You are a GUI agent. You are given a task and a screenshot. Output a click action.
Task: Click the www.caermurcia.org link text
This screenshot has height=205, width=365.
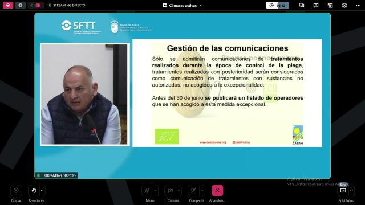(x=213, y=142)
